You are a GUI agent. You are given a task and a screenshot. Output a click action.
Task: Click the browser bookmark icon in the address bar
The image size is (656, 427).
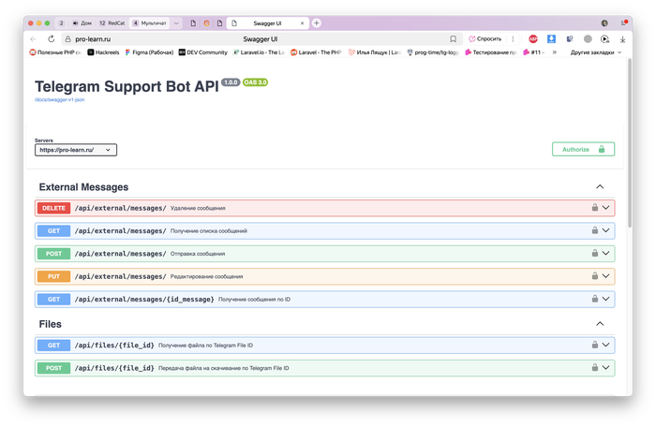[x=453, y=39]
